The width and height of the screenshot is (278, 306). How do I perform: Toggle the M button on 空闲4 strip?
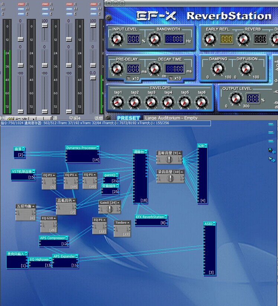69,9
